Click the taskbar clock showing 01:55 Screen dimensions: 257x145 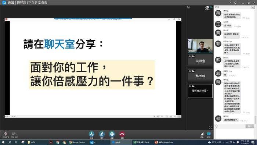click(x=245, y=142)
